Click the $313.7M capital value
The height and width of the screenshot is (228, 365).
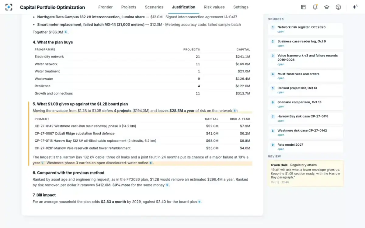243,93
